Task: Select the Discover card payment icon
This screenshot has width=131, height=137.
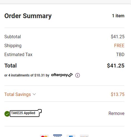Action: coord(84,136)
